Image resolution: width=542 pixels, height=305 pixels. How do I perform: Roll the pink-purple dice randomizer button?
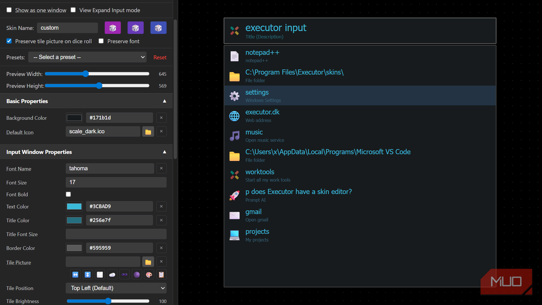click(113, 28)
